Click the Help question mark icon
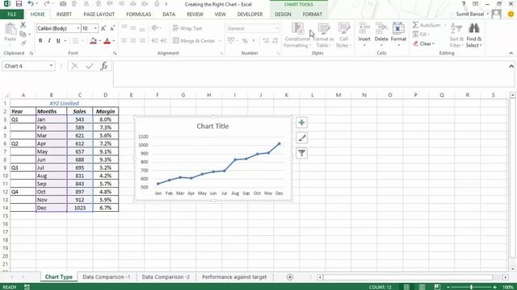This screenshot has height=290, width=517. 464,4
